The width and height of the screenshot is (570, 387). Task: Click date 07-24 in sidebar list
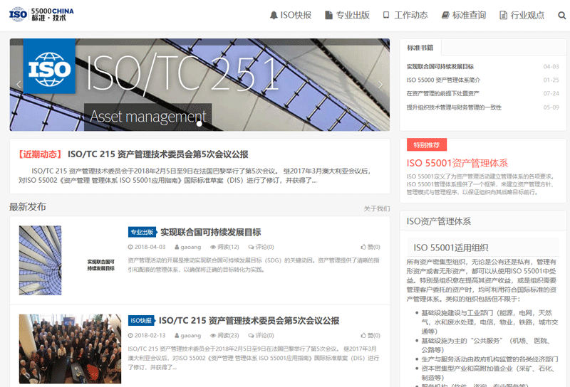(x=551, y=93)
